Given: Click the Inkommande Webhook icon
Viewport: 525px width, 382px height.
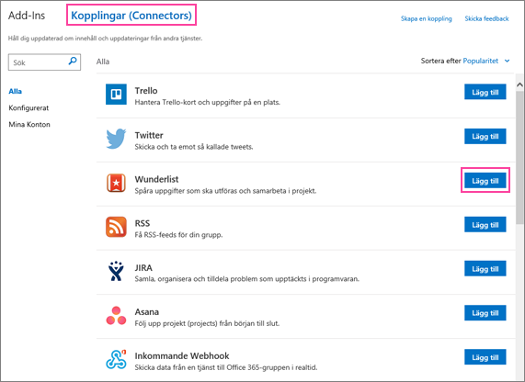Looking at the screenshot, I should click(116, 359).
